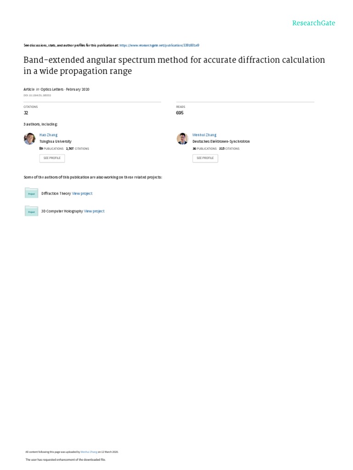Click Hao Zhang's 89 publications stat
353x470 pixels.
click(x=51, y=149)
